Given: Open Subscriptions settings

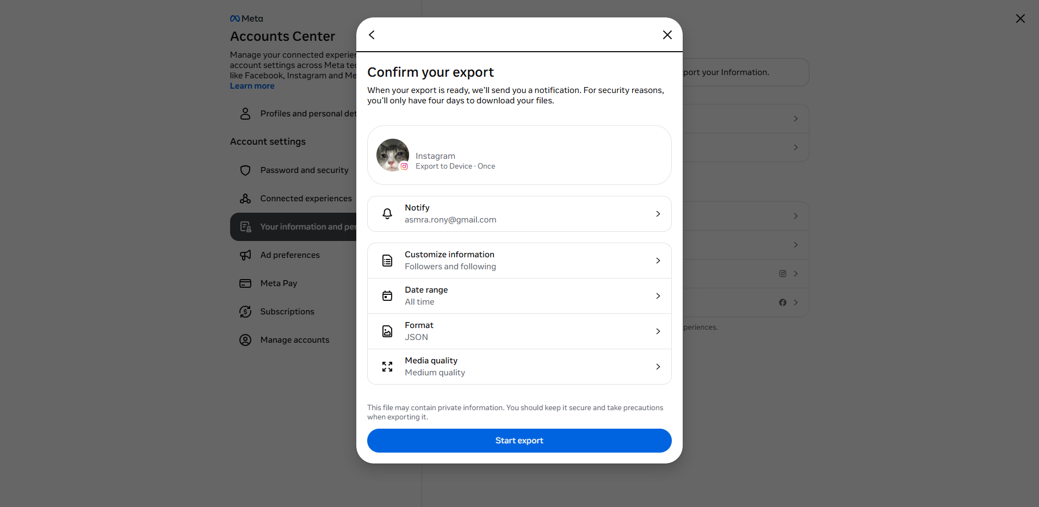Looking at the screenshot, I should [294, 312].
